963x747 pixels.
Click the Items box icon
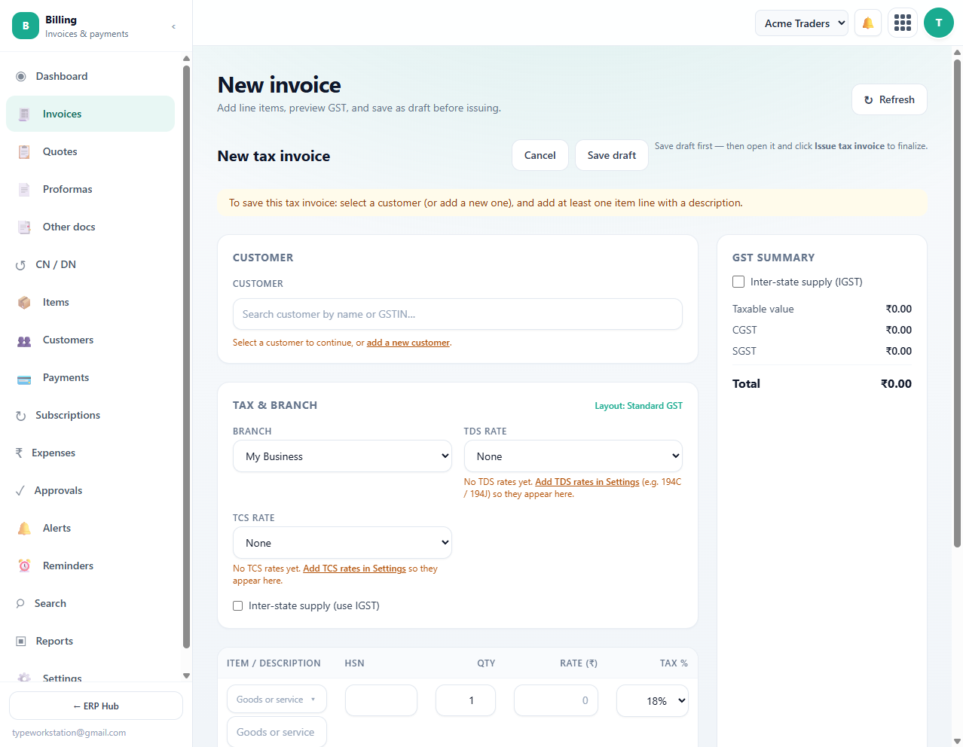[24, 303]
